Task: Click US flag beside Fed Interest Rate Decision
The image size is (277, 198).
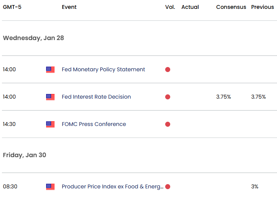Action: click(50, 97)
